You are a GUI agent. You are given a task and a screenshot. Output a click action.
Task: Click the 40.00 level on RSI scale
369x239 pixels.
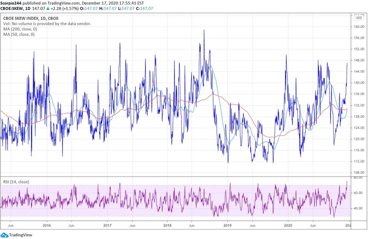coord(358,208)
